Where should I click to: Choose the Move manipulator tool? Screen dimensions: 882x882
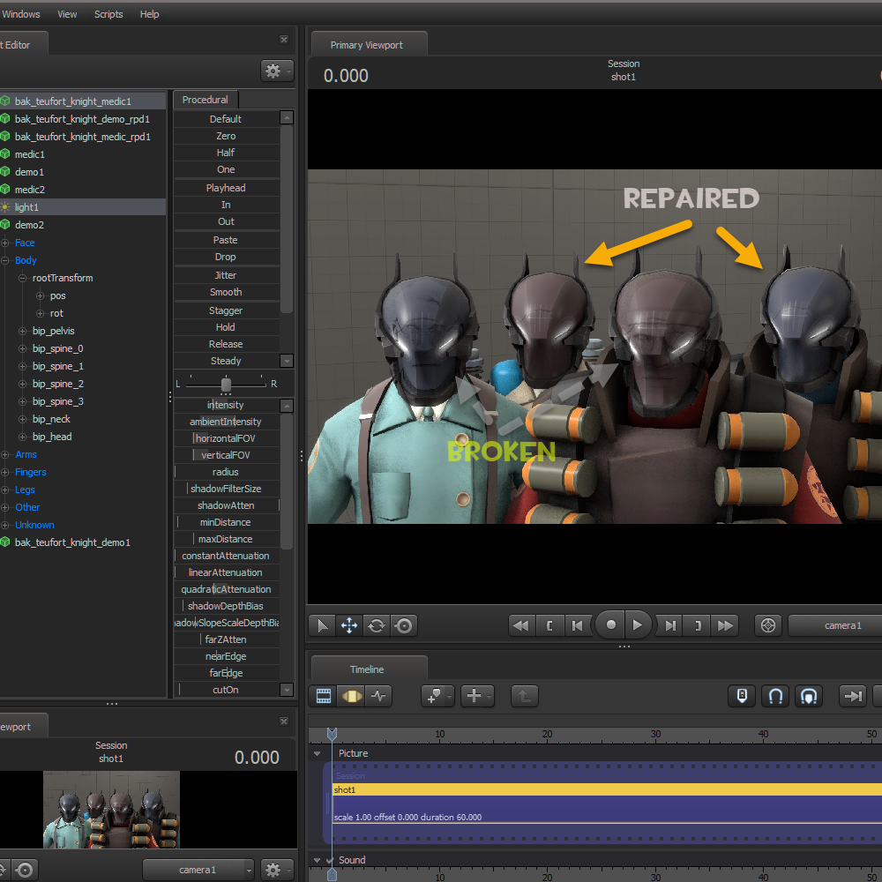(x=349, y=625)
